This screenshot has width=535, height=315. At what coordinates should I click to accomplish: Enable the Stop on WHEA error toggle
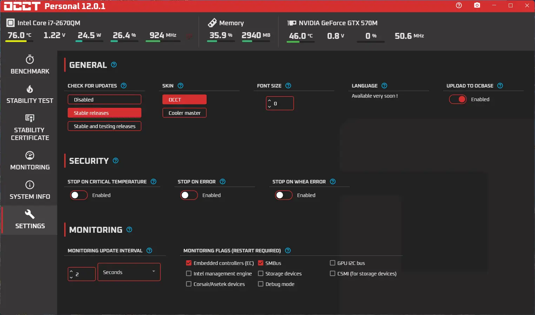click(284, 195)
